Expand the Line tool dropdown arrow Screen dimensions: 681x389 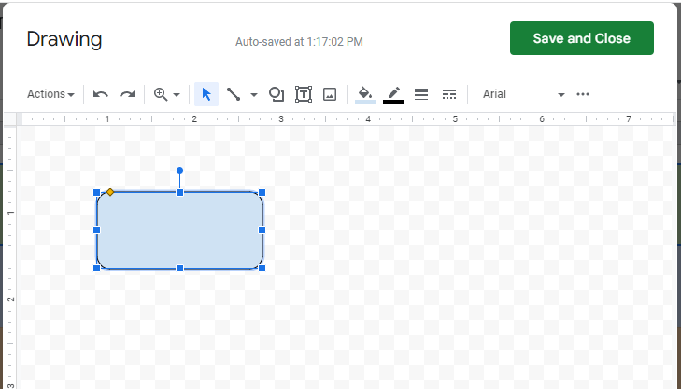(253, 94)
